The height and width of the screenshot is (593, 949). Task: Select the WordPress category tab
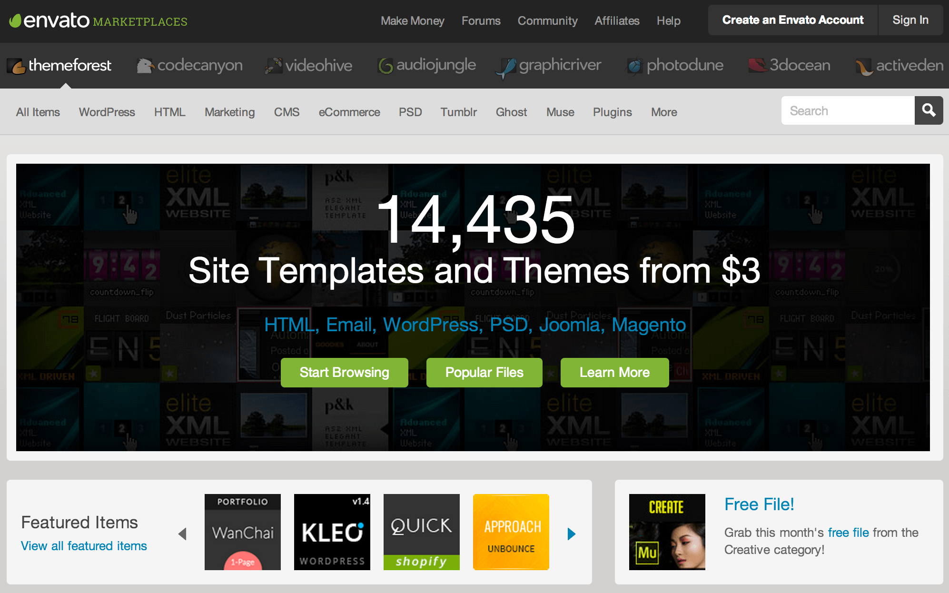coord(107,112)
